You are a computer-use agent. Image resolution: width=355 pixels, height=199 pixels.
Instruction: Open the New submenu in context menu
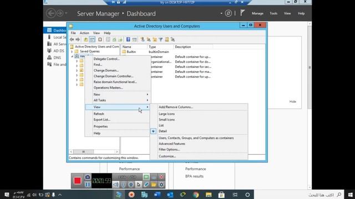click(x=117, y=95)
